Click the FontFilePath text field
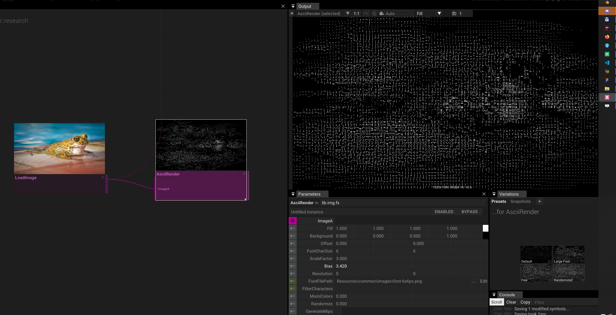Viewport: 616px width, 315px height. [402, 281]
